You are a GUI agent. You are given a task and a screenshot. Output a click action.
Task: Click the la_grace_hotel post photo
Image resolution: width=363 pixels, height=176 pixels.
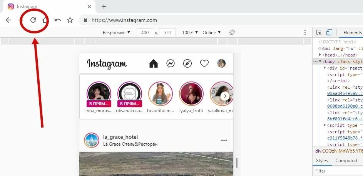pos(156,164)
